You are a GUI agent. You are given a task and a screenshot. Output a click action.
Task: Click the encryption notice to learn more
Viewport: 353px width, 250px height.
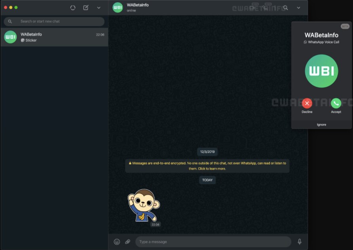tap(207, 165)
